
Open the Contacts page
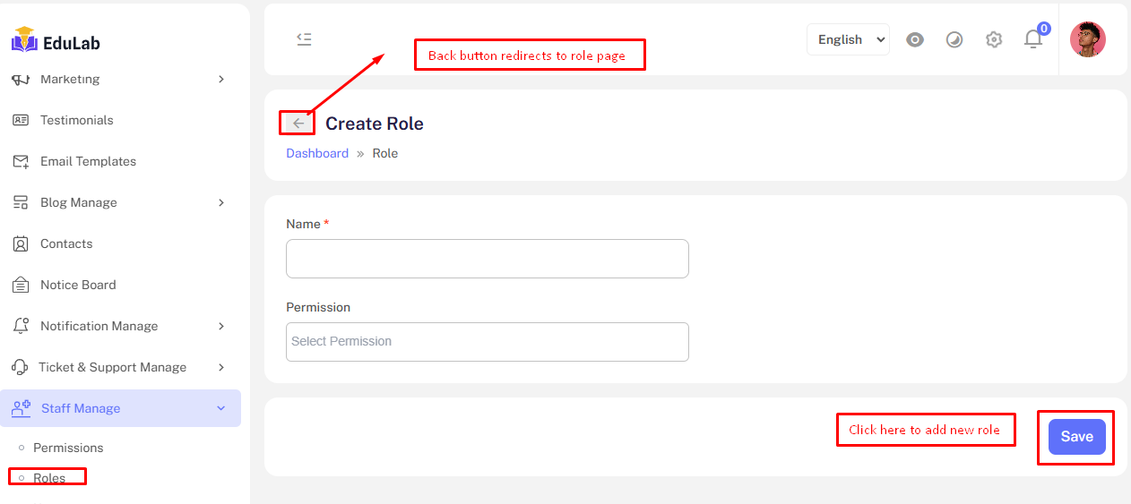[x=66, y=243]
